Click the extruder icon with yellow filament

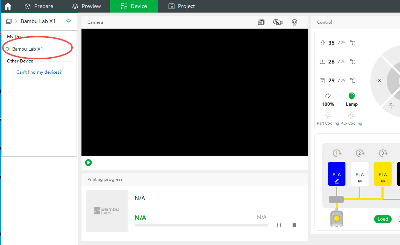point(337,218)
